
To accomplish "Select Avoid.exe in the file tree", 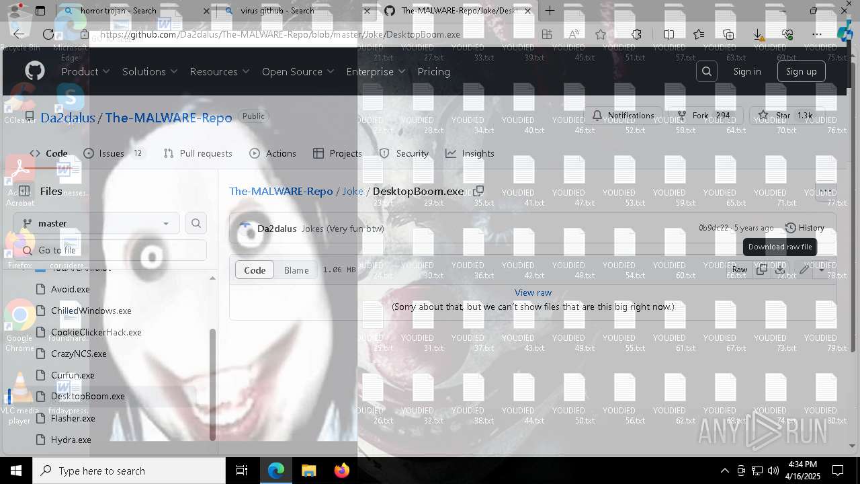I will pos(71,289).
